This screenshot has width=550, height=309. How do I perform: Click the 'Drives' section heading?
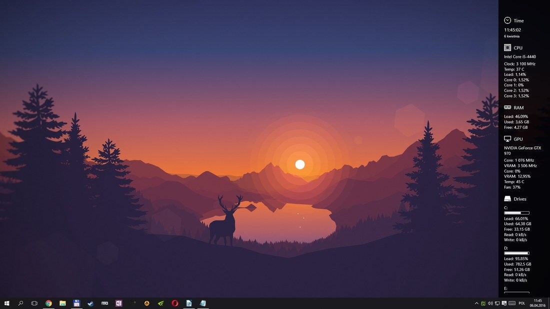pyautogui.click(x=520, y=199)
